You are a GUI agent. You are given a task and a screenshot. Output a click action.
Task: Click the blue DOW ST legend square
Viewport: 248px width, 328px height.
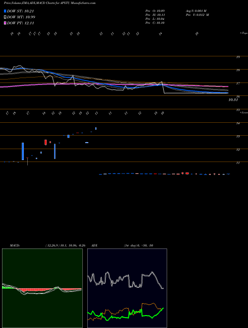5,11
